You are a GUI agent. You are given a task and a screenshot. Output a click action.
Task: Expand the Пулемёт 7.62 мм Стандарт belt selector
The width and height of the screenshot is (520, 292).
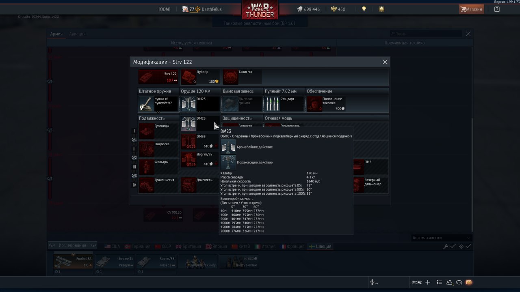[284, 104]
